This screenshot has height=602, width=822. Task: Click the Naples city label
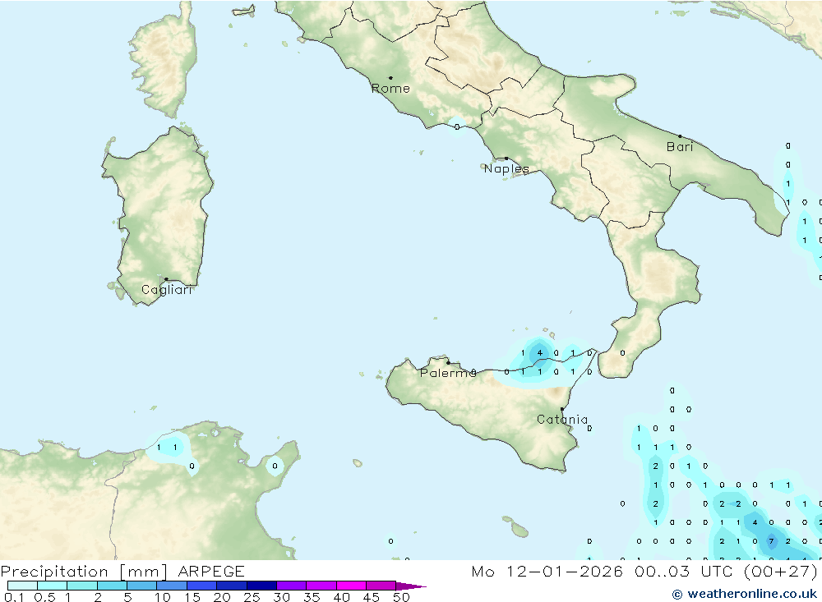coord(506,169)
